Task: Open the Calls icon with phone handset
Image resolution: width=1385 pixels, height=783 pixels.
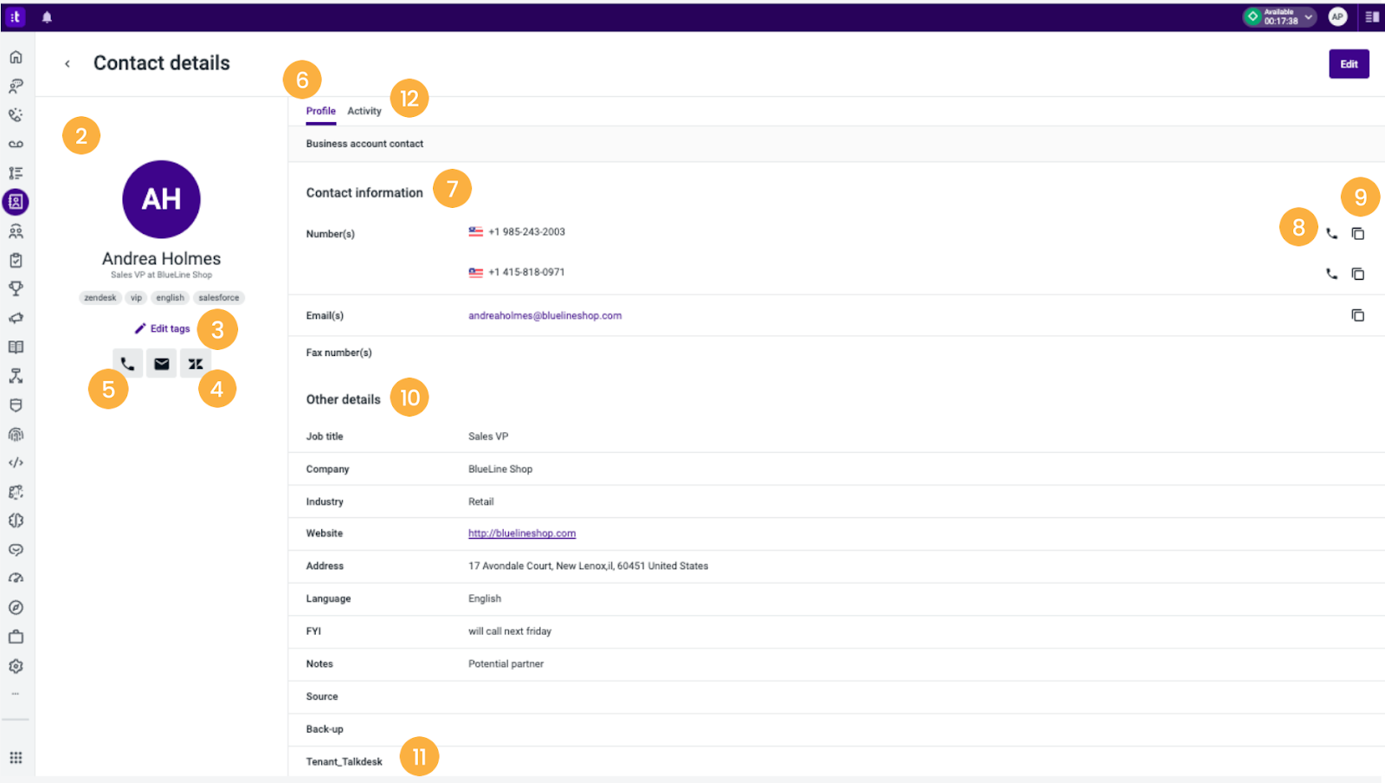Action: point(16,115)
